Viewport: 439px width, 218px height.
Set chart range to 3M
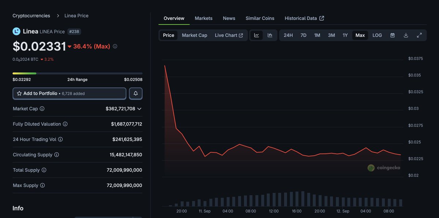pyautogui.click(x=331, y=35)
